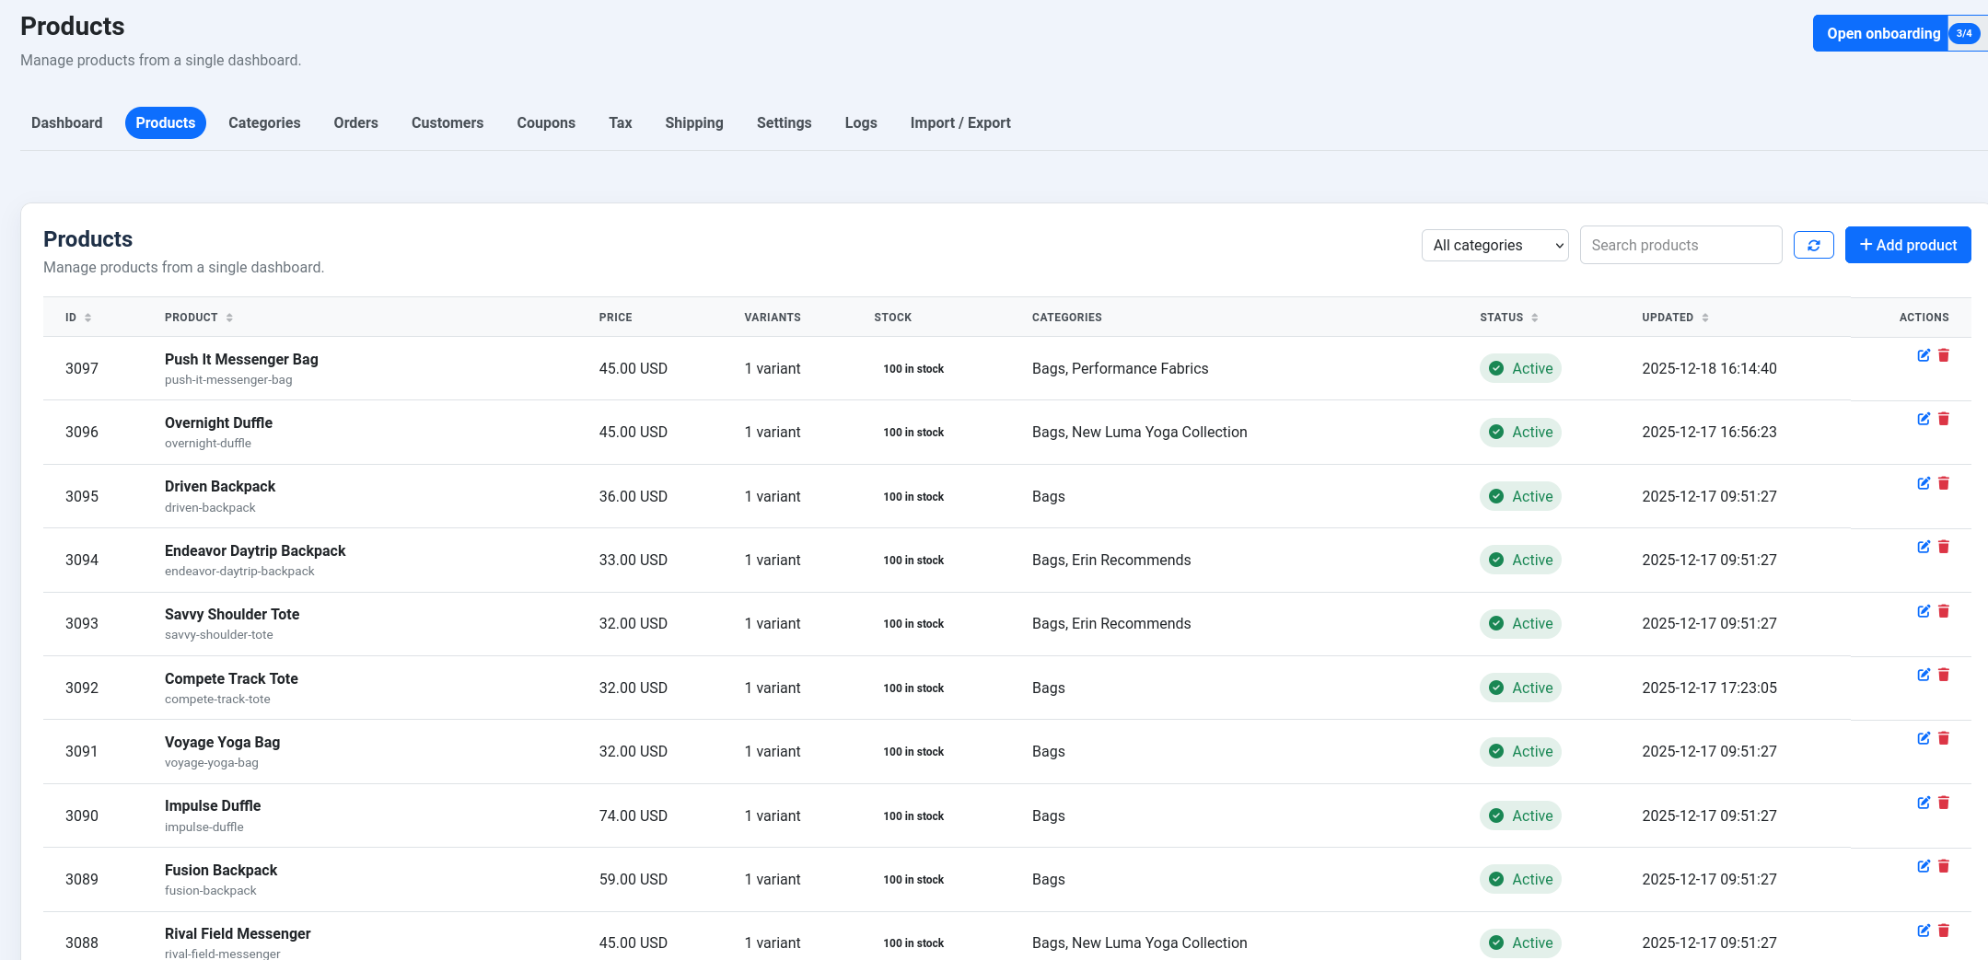1988x960 pixels.
Task: Refresh the products list
Action: coord(1813,245)
